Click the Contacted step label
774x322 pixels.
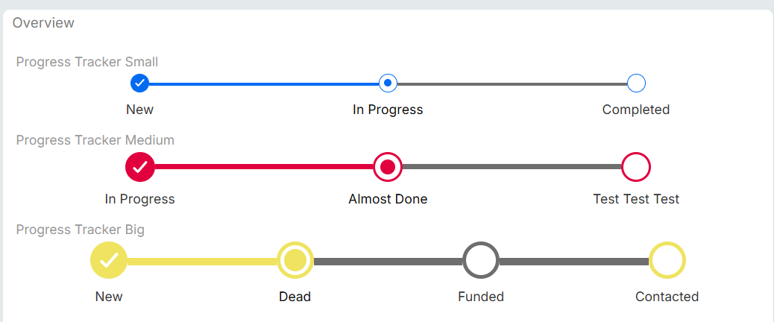[x=667, y=297]
